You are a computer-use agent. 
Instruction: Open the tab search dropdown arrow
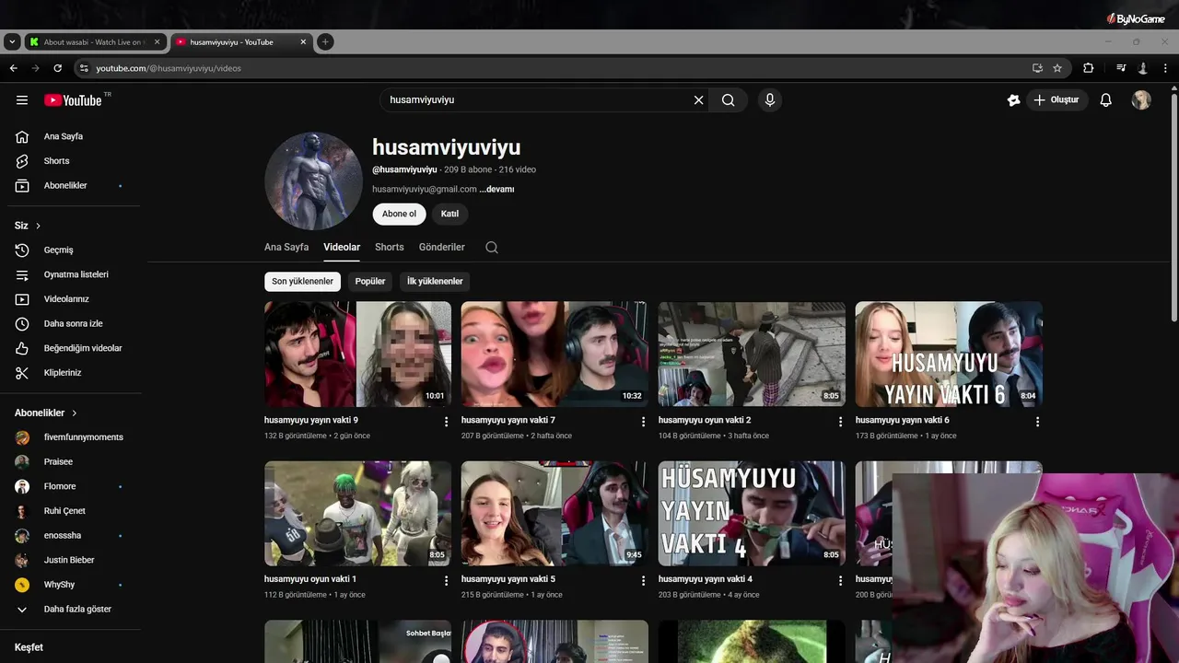point(12,41)
